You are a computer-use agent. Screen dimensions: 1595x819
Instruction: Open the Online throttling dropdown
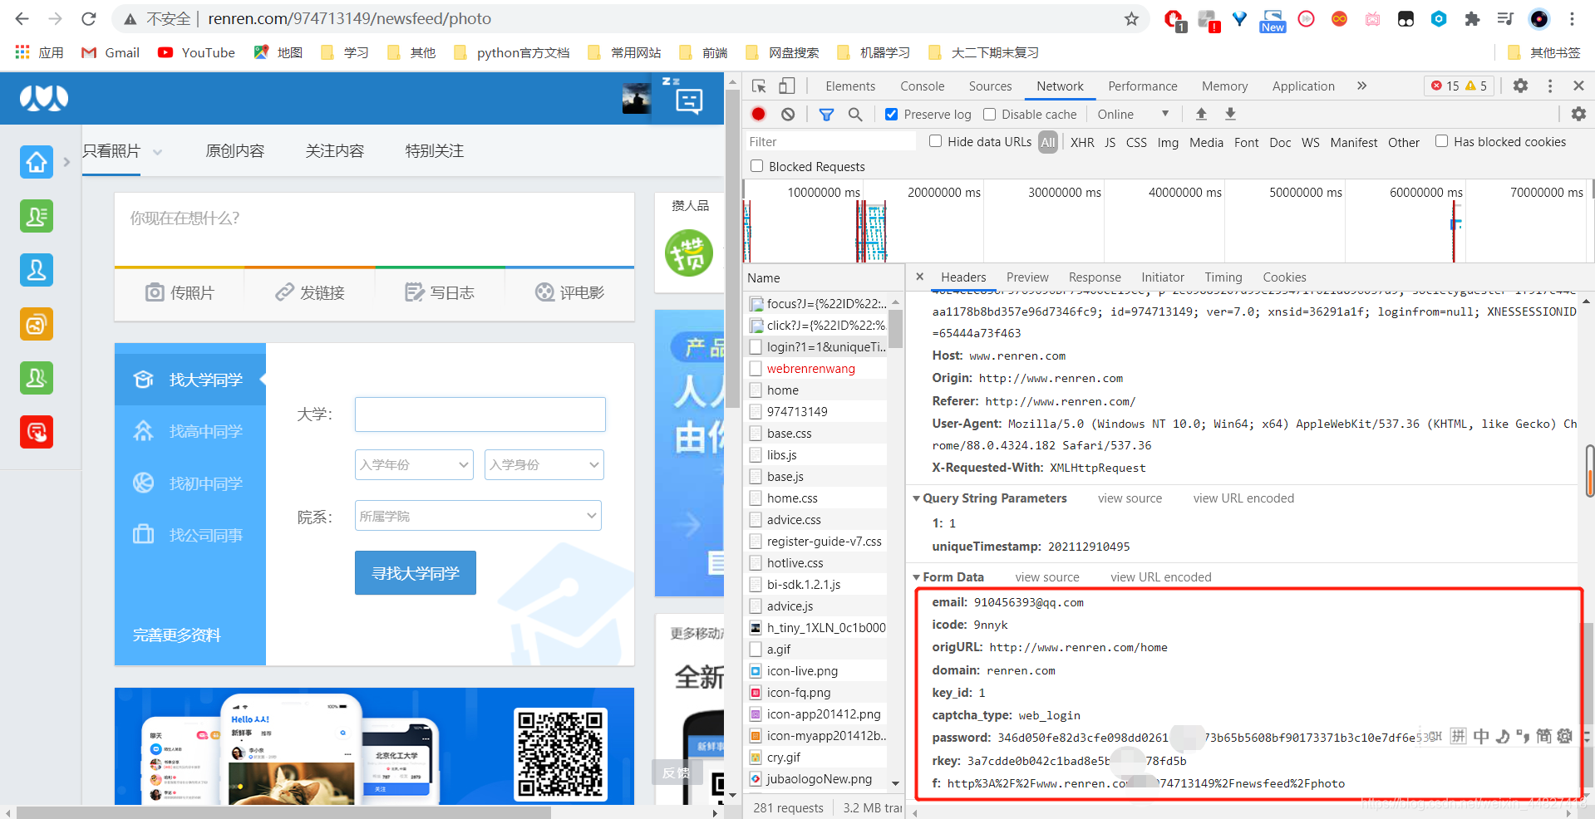(x=1132, y=115)
